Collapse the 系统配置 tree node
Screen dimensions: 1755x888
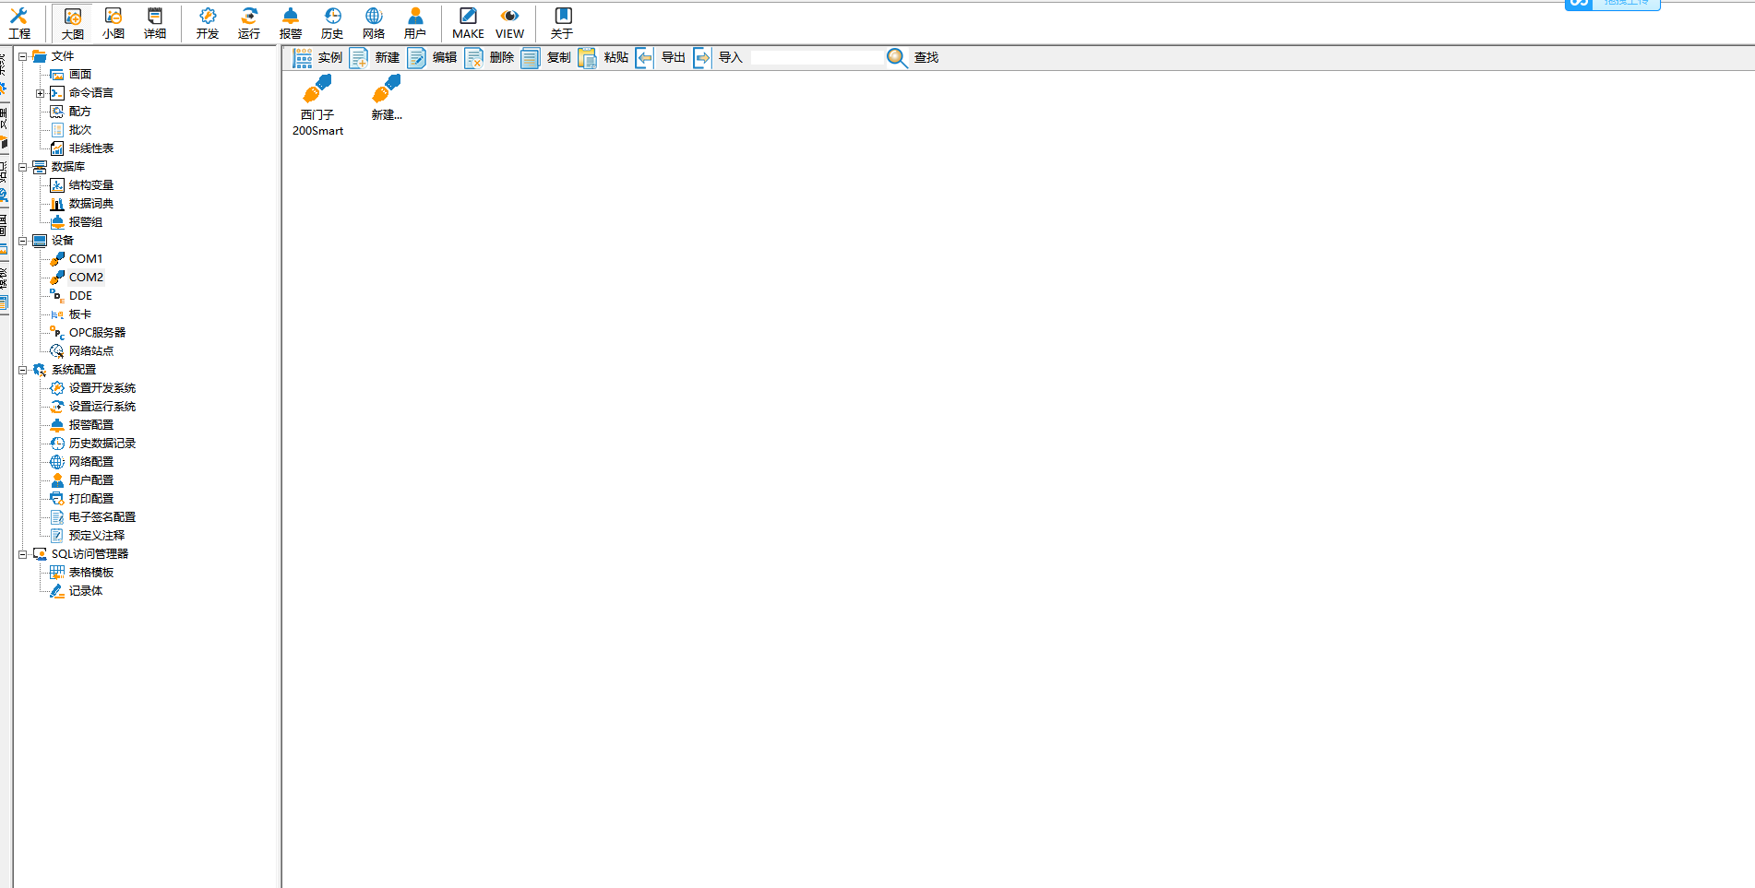coord(23,370)
